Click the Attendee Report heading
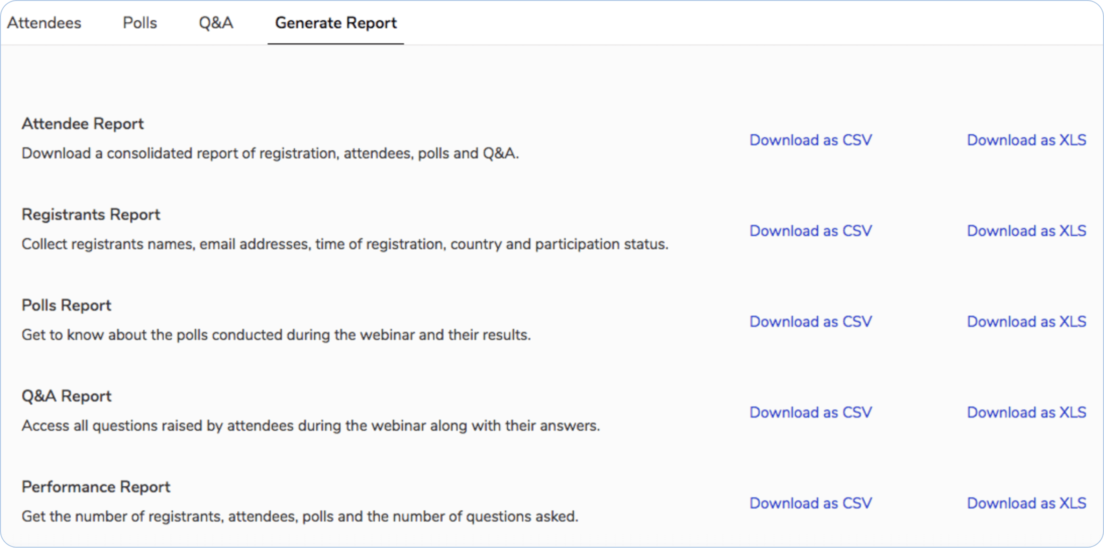1104x548 pixels. (83, 123)
